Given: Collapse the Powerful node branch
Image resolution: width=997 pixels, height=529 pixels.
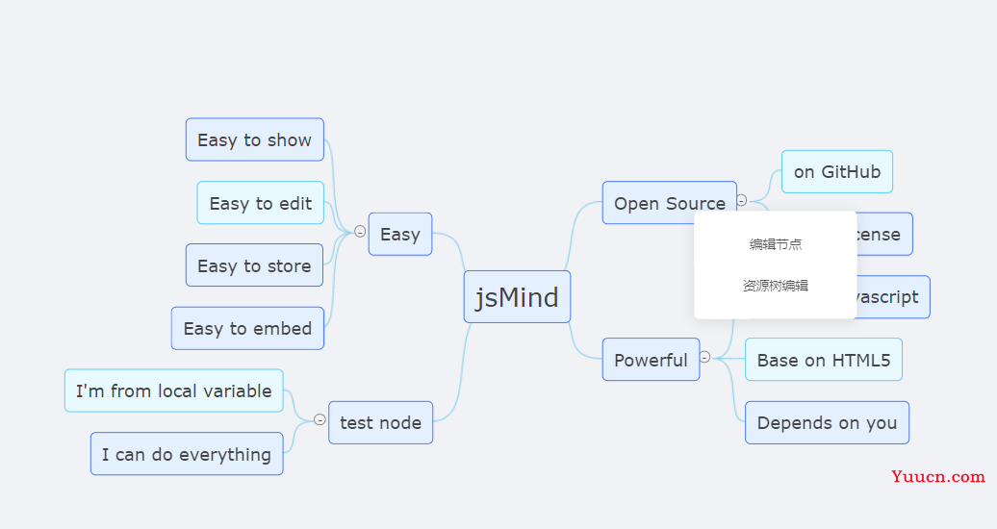Looking at the screenshot, I should 704,357.
